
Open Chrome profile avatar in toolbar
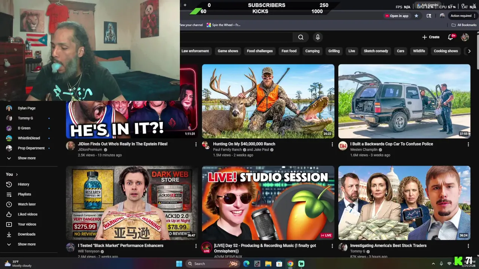pos(442,16)
